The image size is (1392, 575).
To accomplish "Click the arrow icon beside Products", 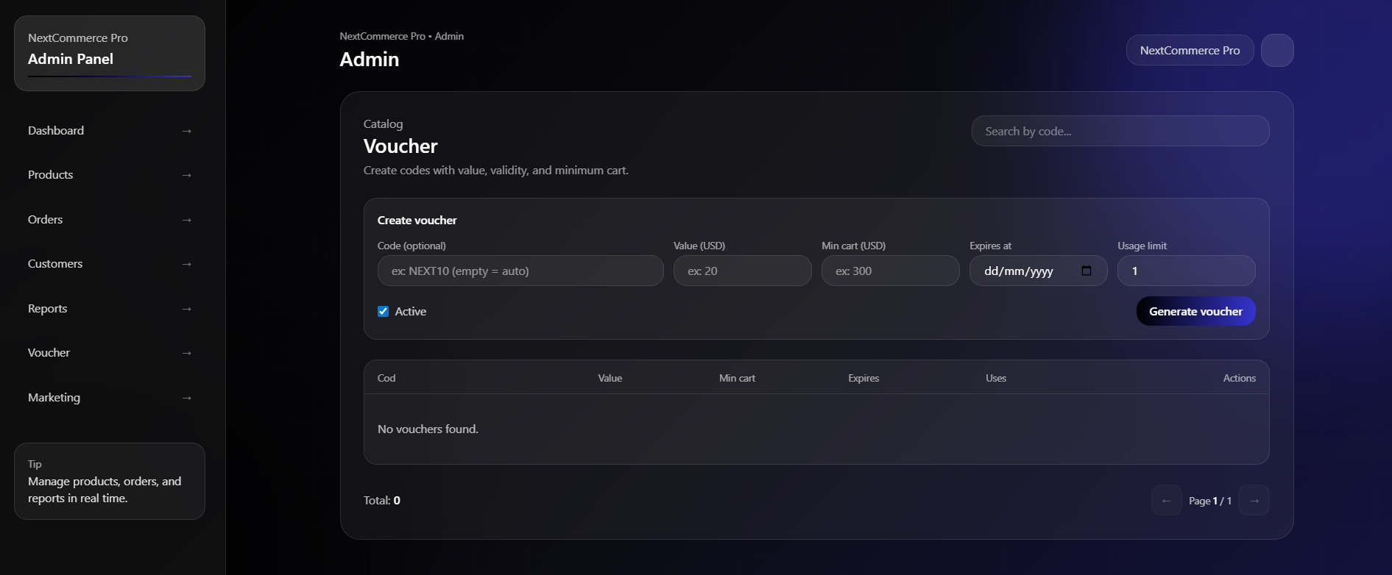I will (187, 175).
